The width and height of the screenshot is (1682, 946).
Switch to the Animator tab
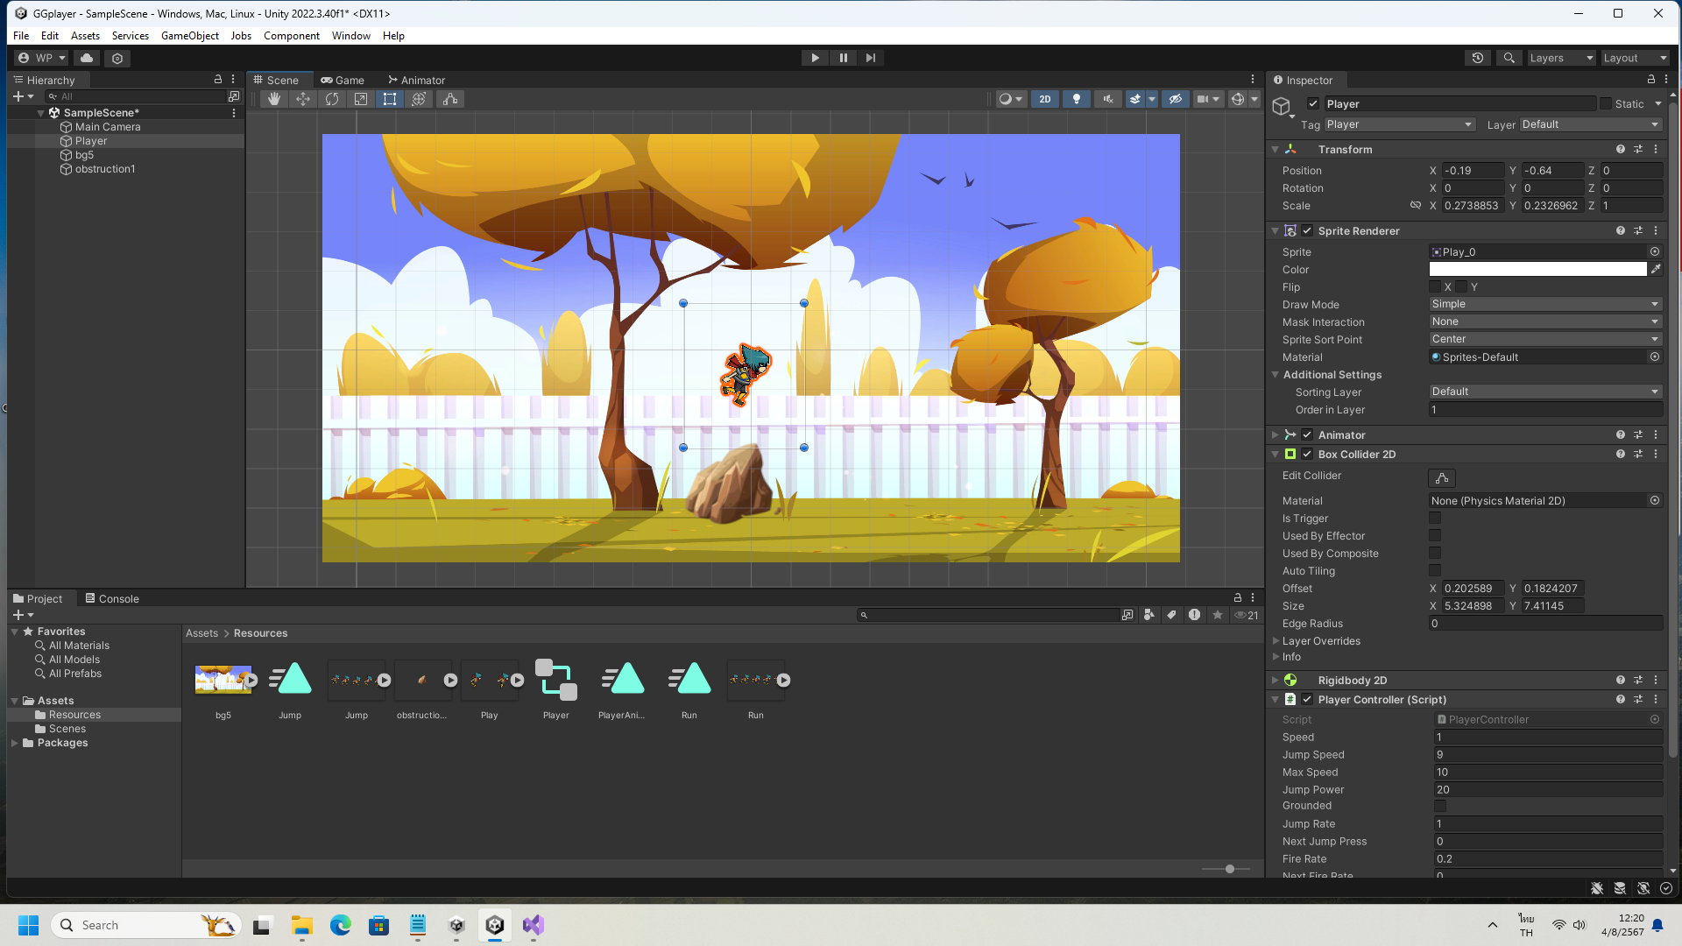tap(417, 80)
